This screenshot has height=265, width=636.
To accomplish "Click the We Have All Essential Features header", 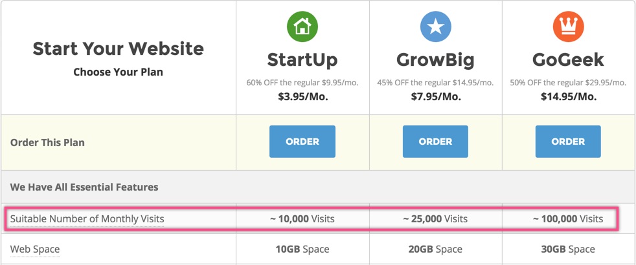I will pyautogui.click(x=84, y=187).
